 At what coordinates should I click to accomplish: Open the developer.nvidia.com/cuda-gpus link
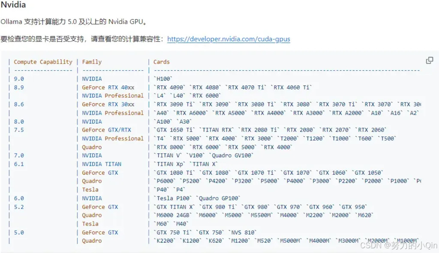tap(229, 39)
